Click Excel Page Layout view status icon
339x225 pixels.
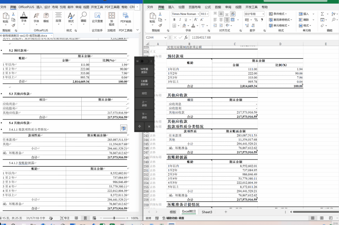pos(322,218)
